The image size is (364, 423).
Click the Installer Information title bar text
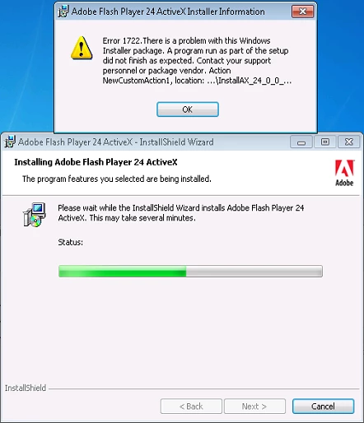tap(168, 12)
